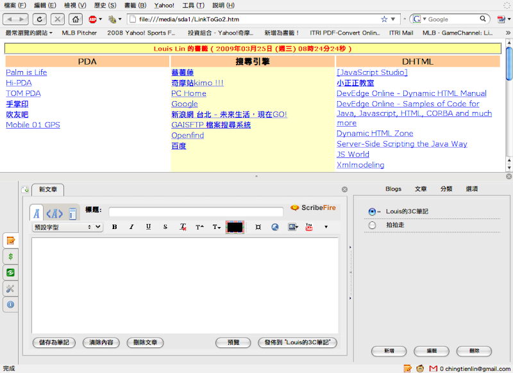
Task: Expand the decrease font size dropdown
Action: click(x=217, y=226)
